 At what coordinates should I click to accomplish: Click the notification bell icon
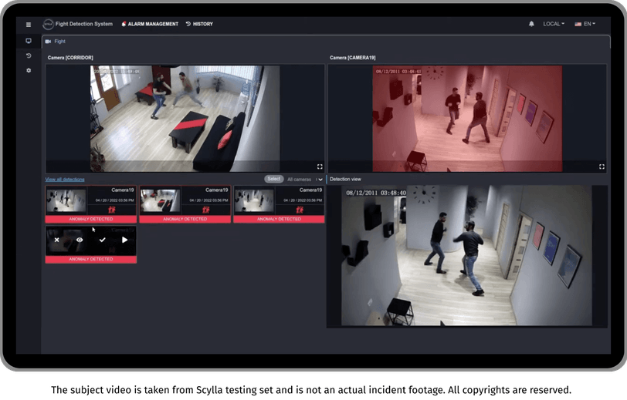point(531,24)
